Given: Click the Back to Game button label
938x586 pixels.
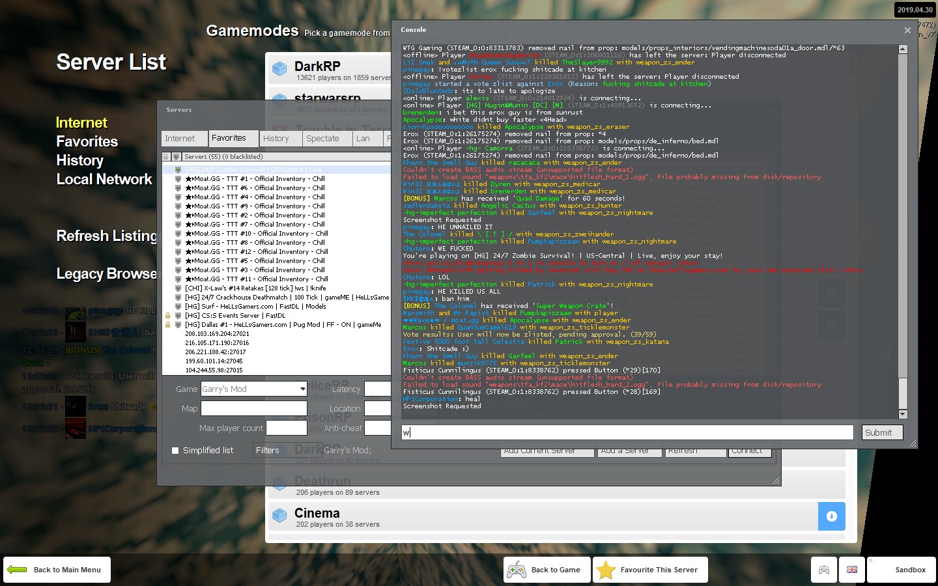Looking at the screenshot, I should click(556, 570).
